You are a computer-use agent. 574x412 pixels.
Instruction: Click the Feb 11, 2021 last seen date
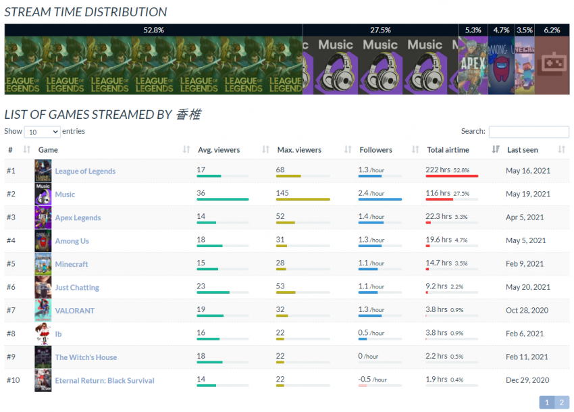[527, 357]
